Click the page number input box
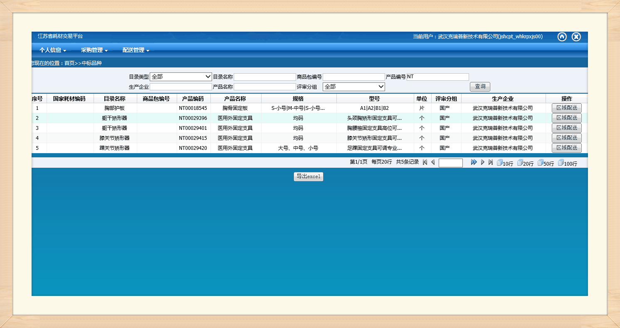The image size is (620, 328). [x=450, y=163]
